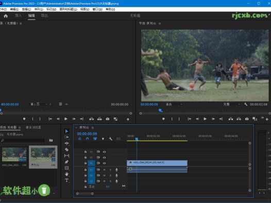Click the Home icon in workspace bar

coord(6,16)
